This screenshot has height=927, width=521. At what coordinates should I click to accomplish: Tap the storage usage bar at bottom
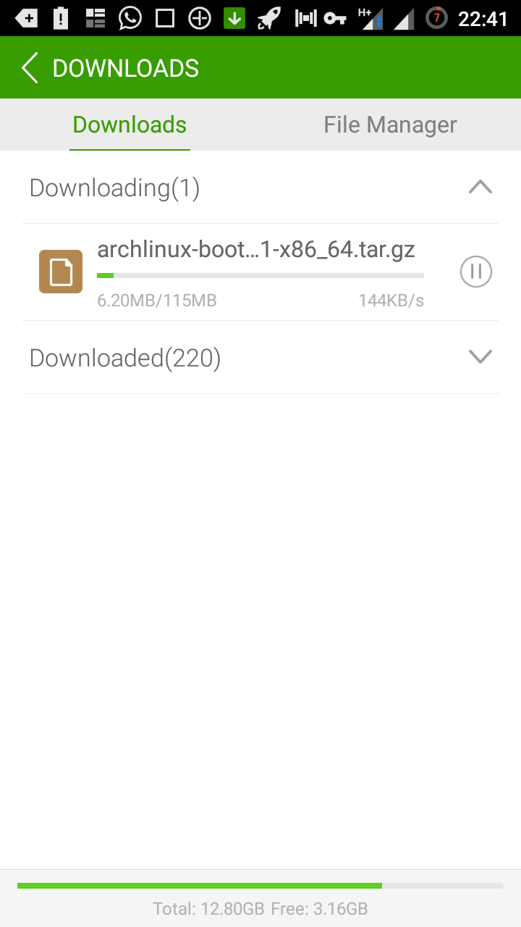[260, 886]
